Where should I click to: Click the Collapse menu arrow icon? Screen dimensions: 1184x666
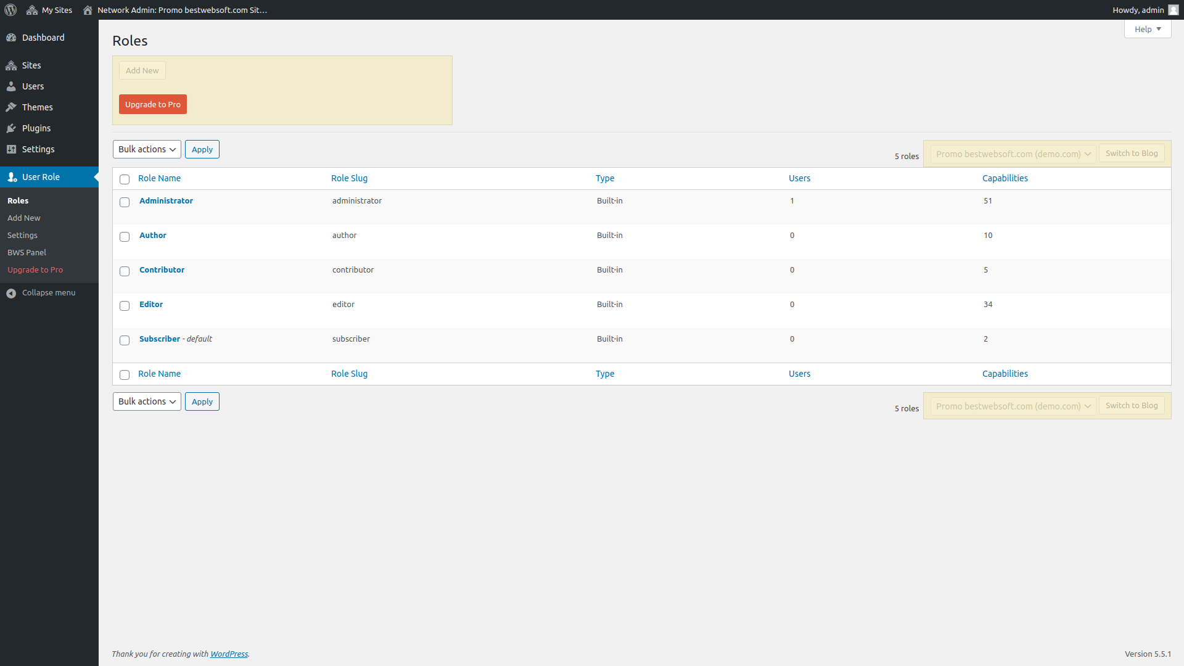click(11, 293)
